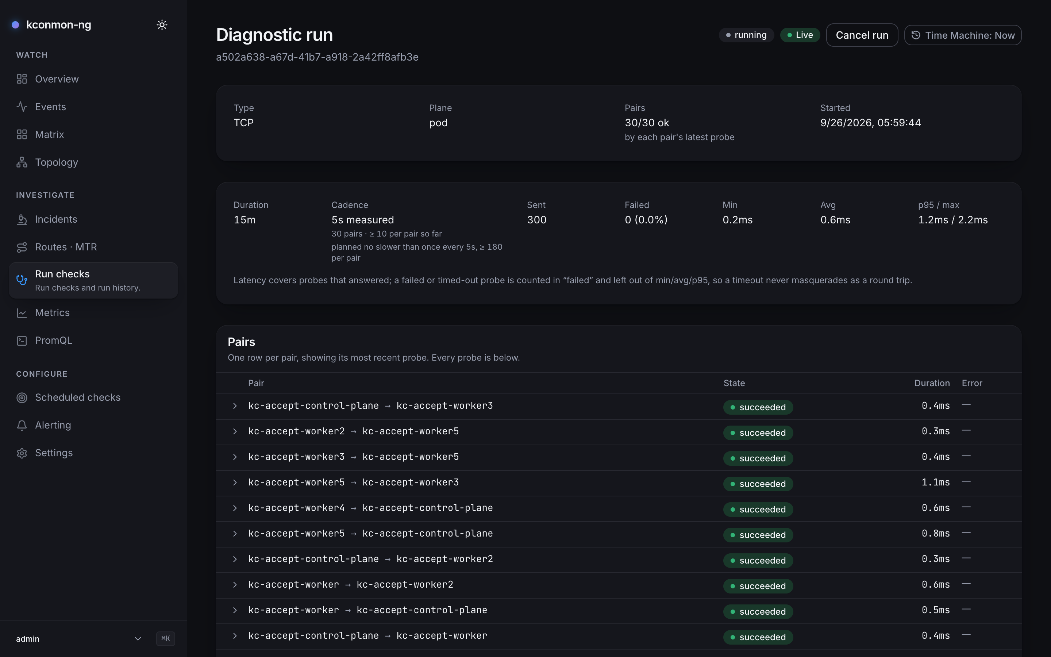The height and width of the screenshot is (657, 1051).
Task: Open the Scheduled checks page
Action: click(93, 397)
